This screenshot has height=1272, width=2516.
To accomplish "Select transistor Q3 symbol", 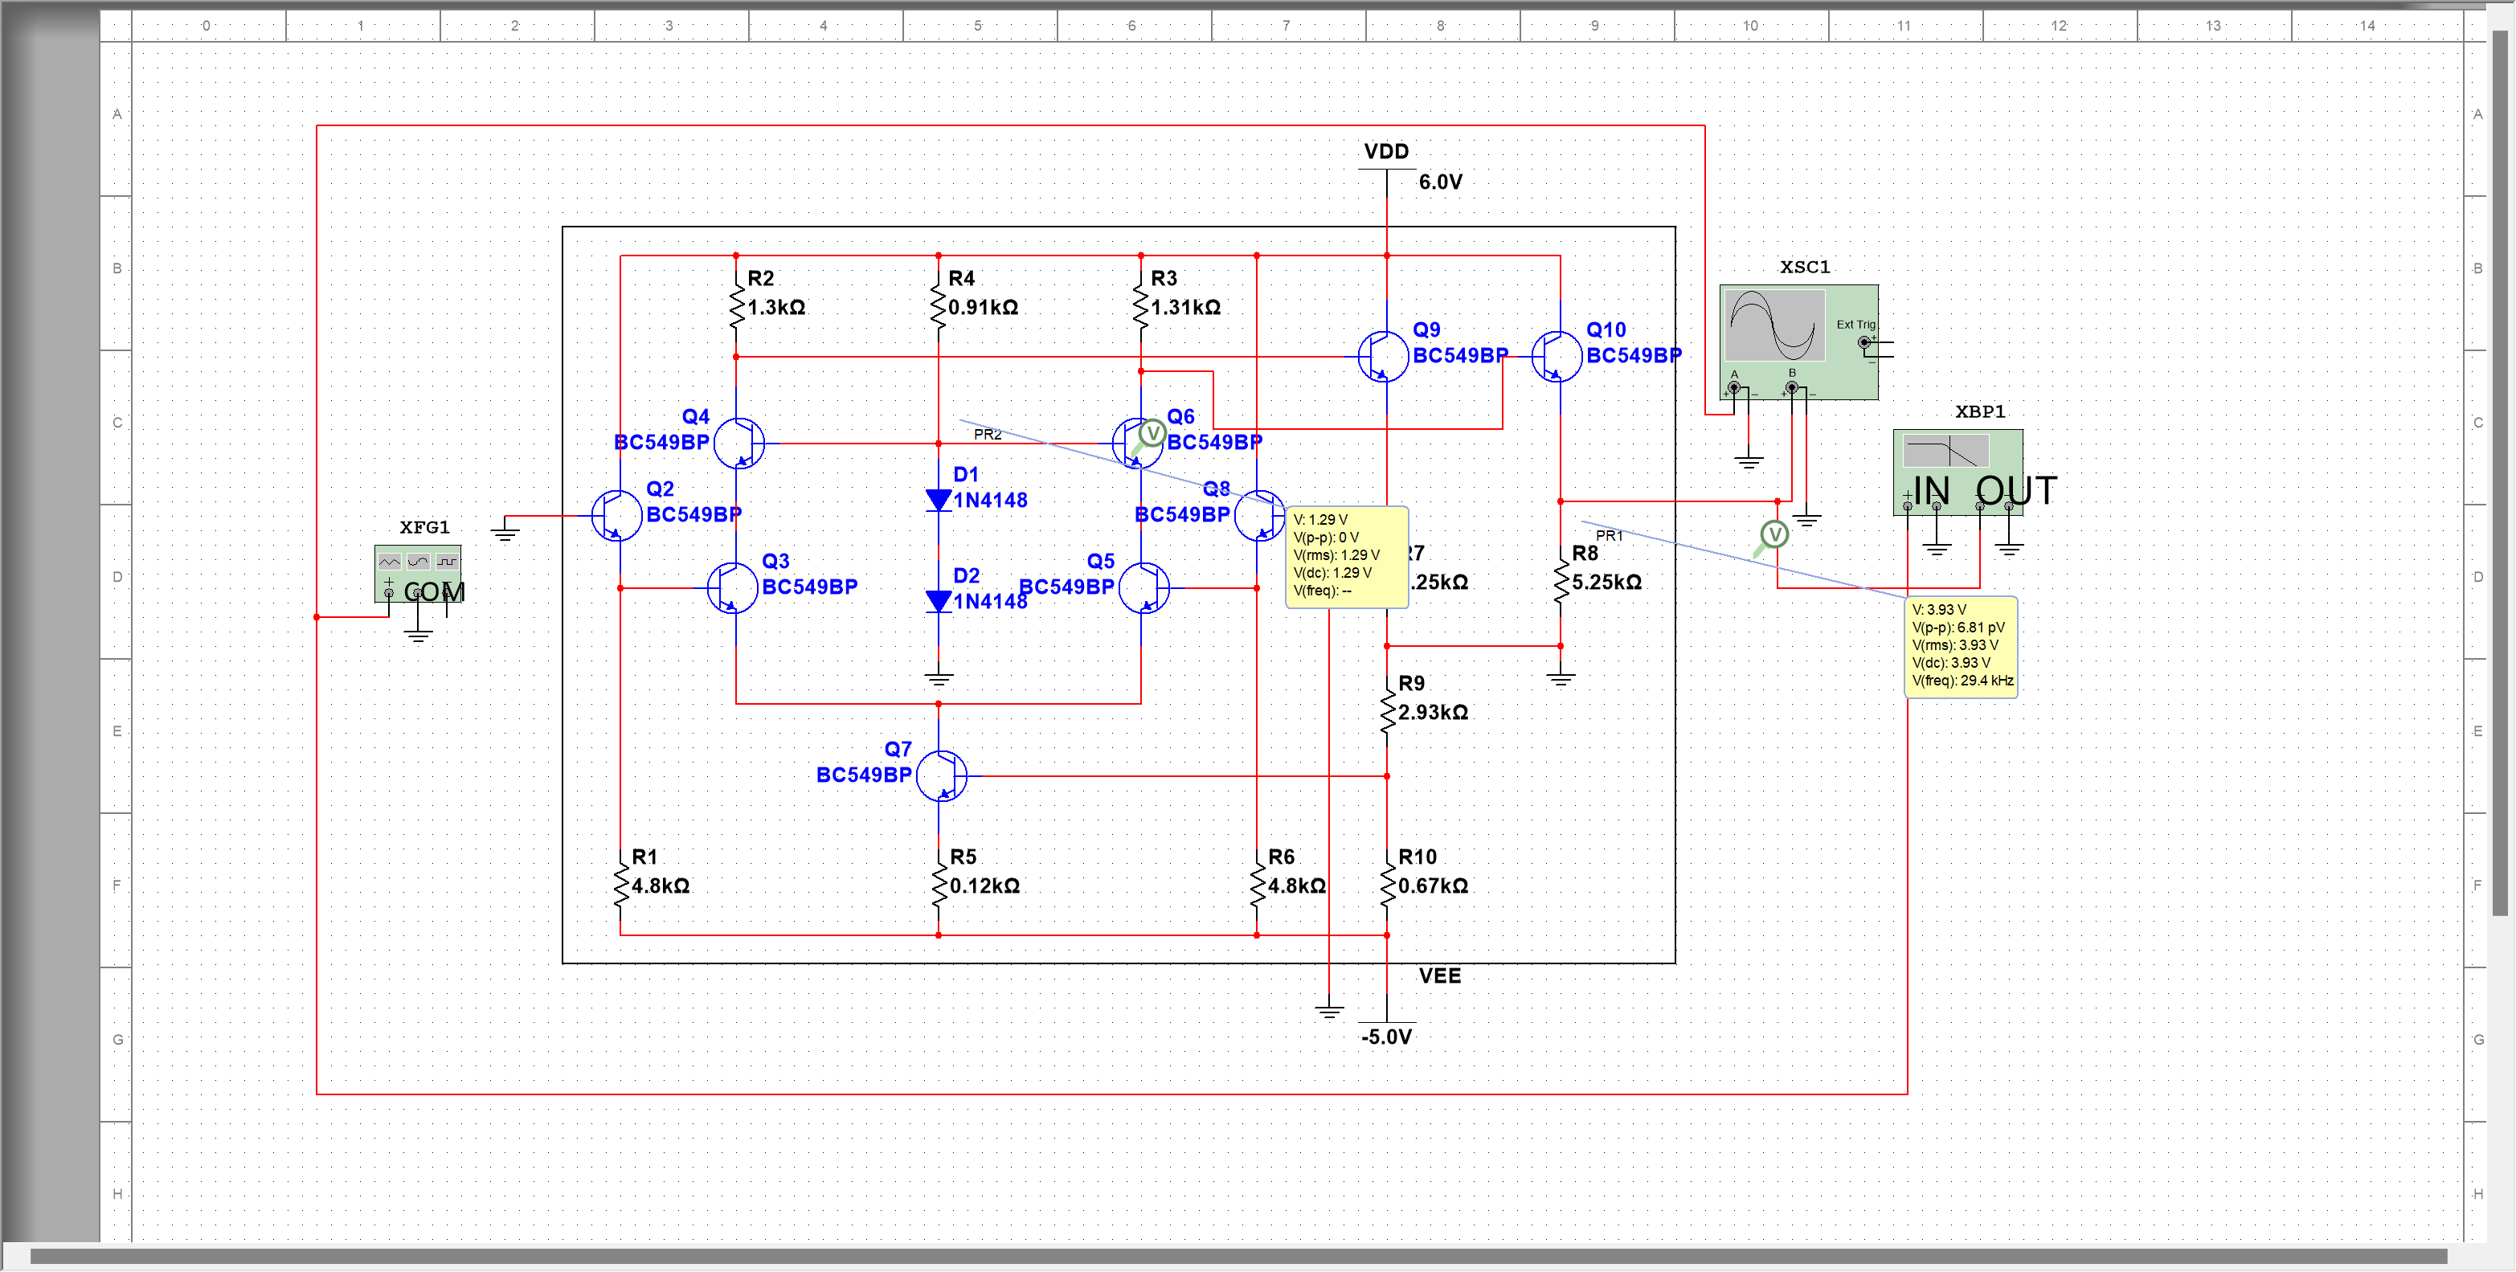I will (731, 587).
